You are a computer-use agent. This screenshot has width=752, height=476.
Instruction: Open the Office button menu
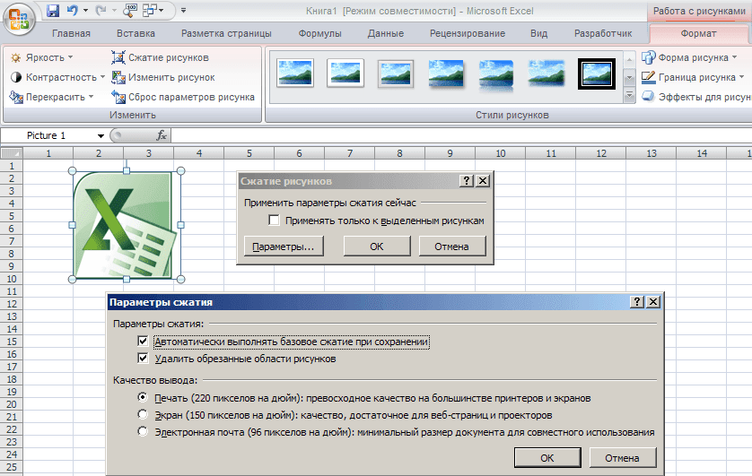(x=19, y=19)
